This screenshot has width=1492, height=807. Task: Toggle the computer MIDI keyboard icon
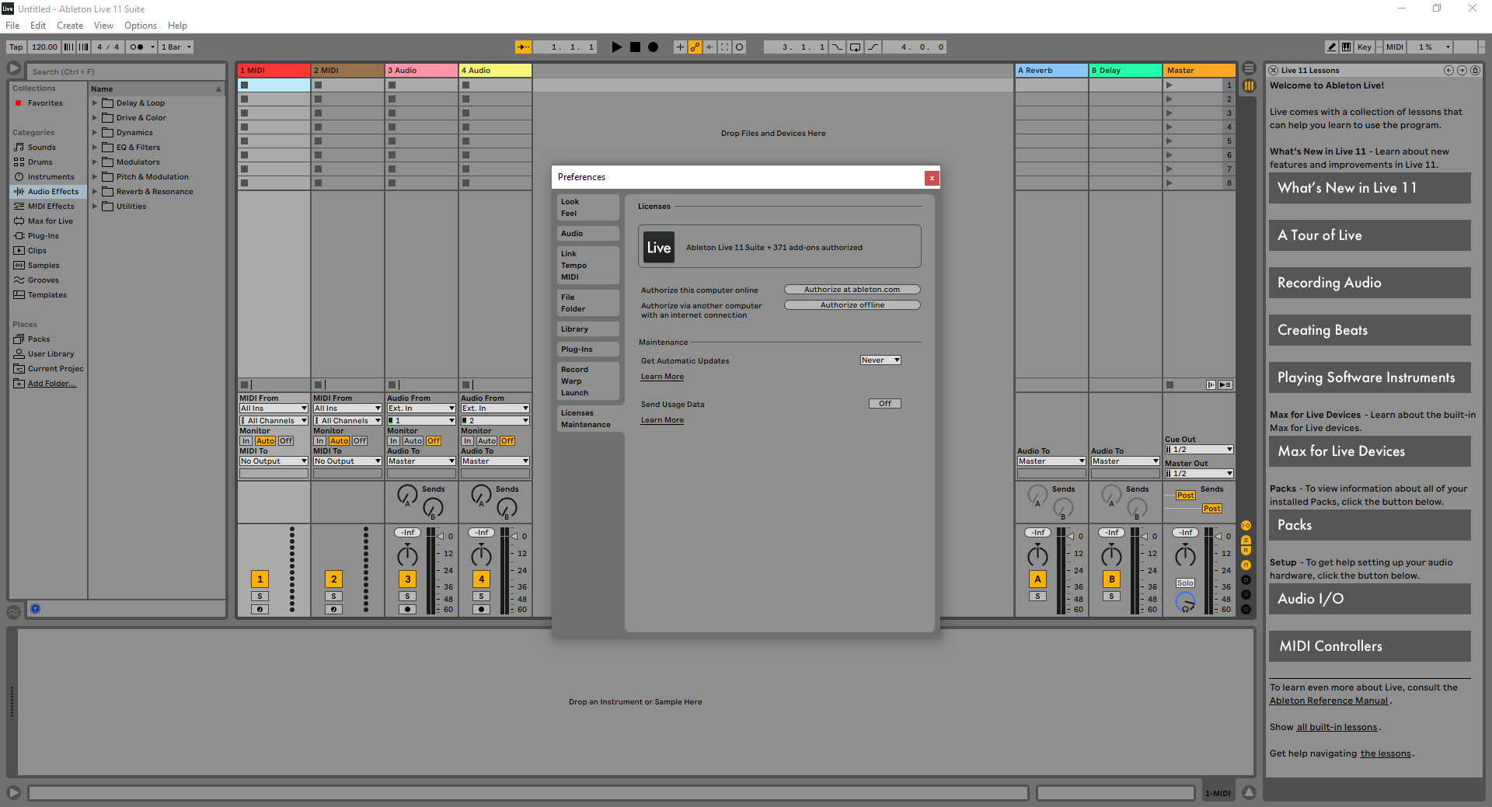coord(1346,47)
